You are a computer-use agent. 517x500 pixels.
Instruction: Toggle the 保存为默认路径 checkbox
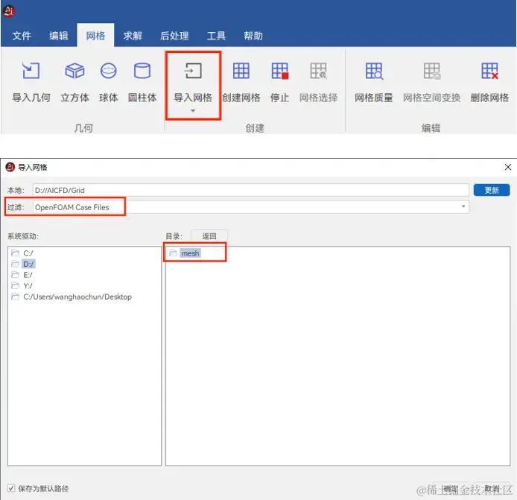point(11,488)
